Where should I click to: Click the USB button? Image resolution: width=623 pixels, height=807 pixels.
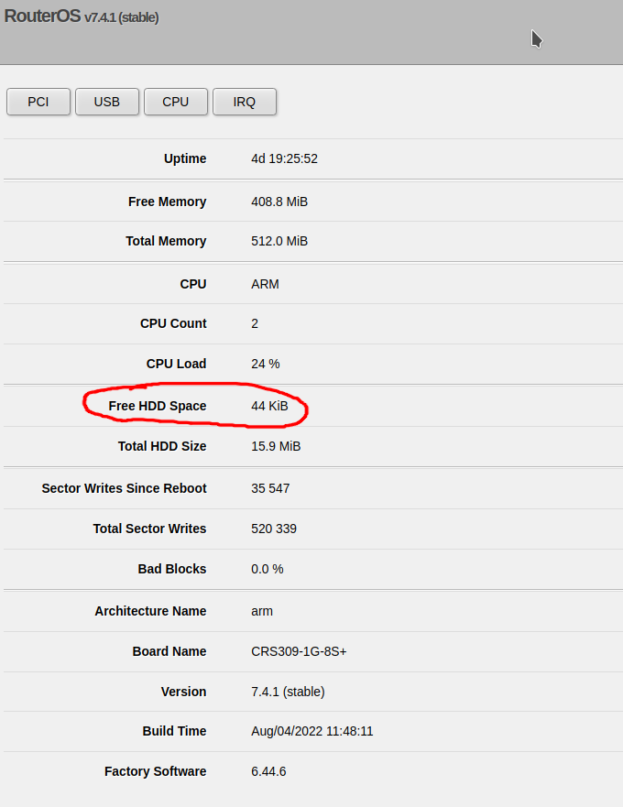pyautogui.click(x=107, y=102)
